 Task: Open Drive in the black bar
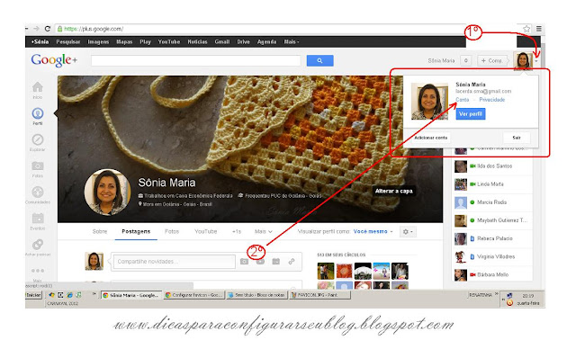[x=243, y=42]
